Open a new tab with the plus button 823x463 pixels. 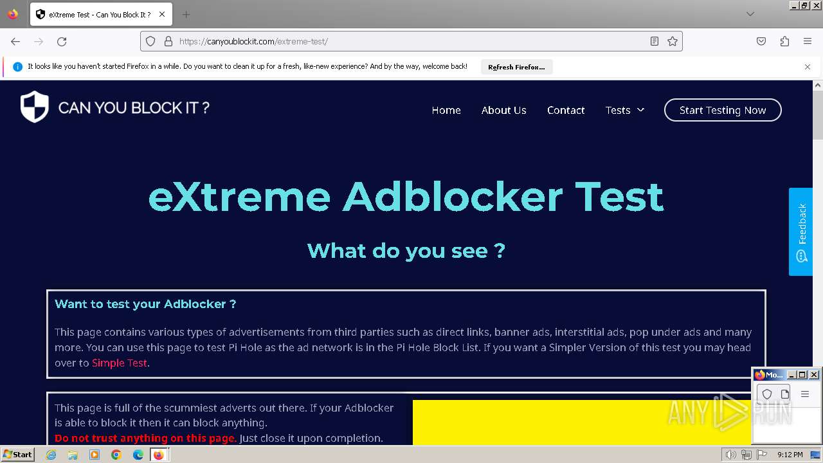tap(186, 14)
